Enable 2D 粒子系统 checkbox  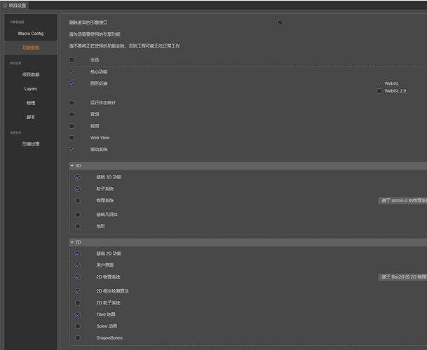[78, 302]
